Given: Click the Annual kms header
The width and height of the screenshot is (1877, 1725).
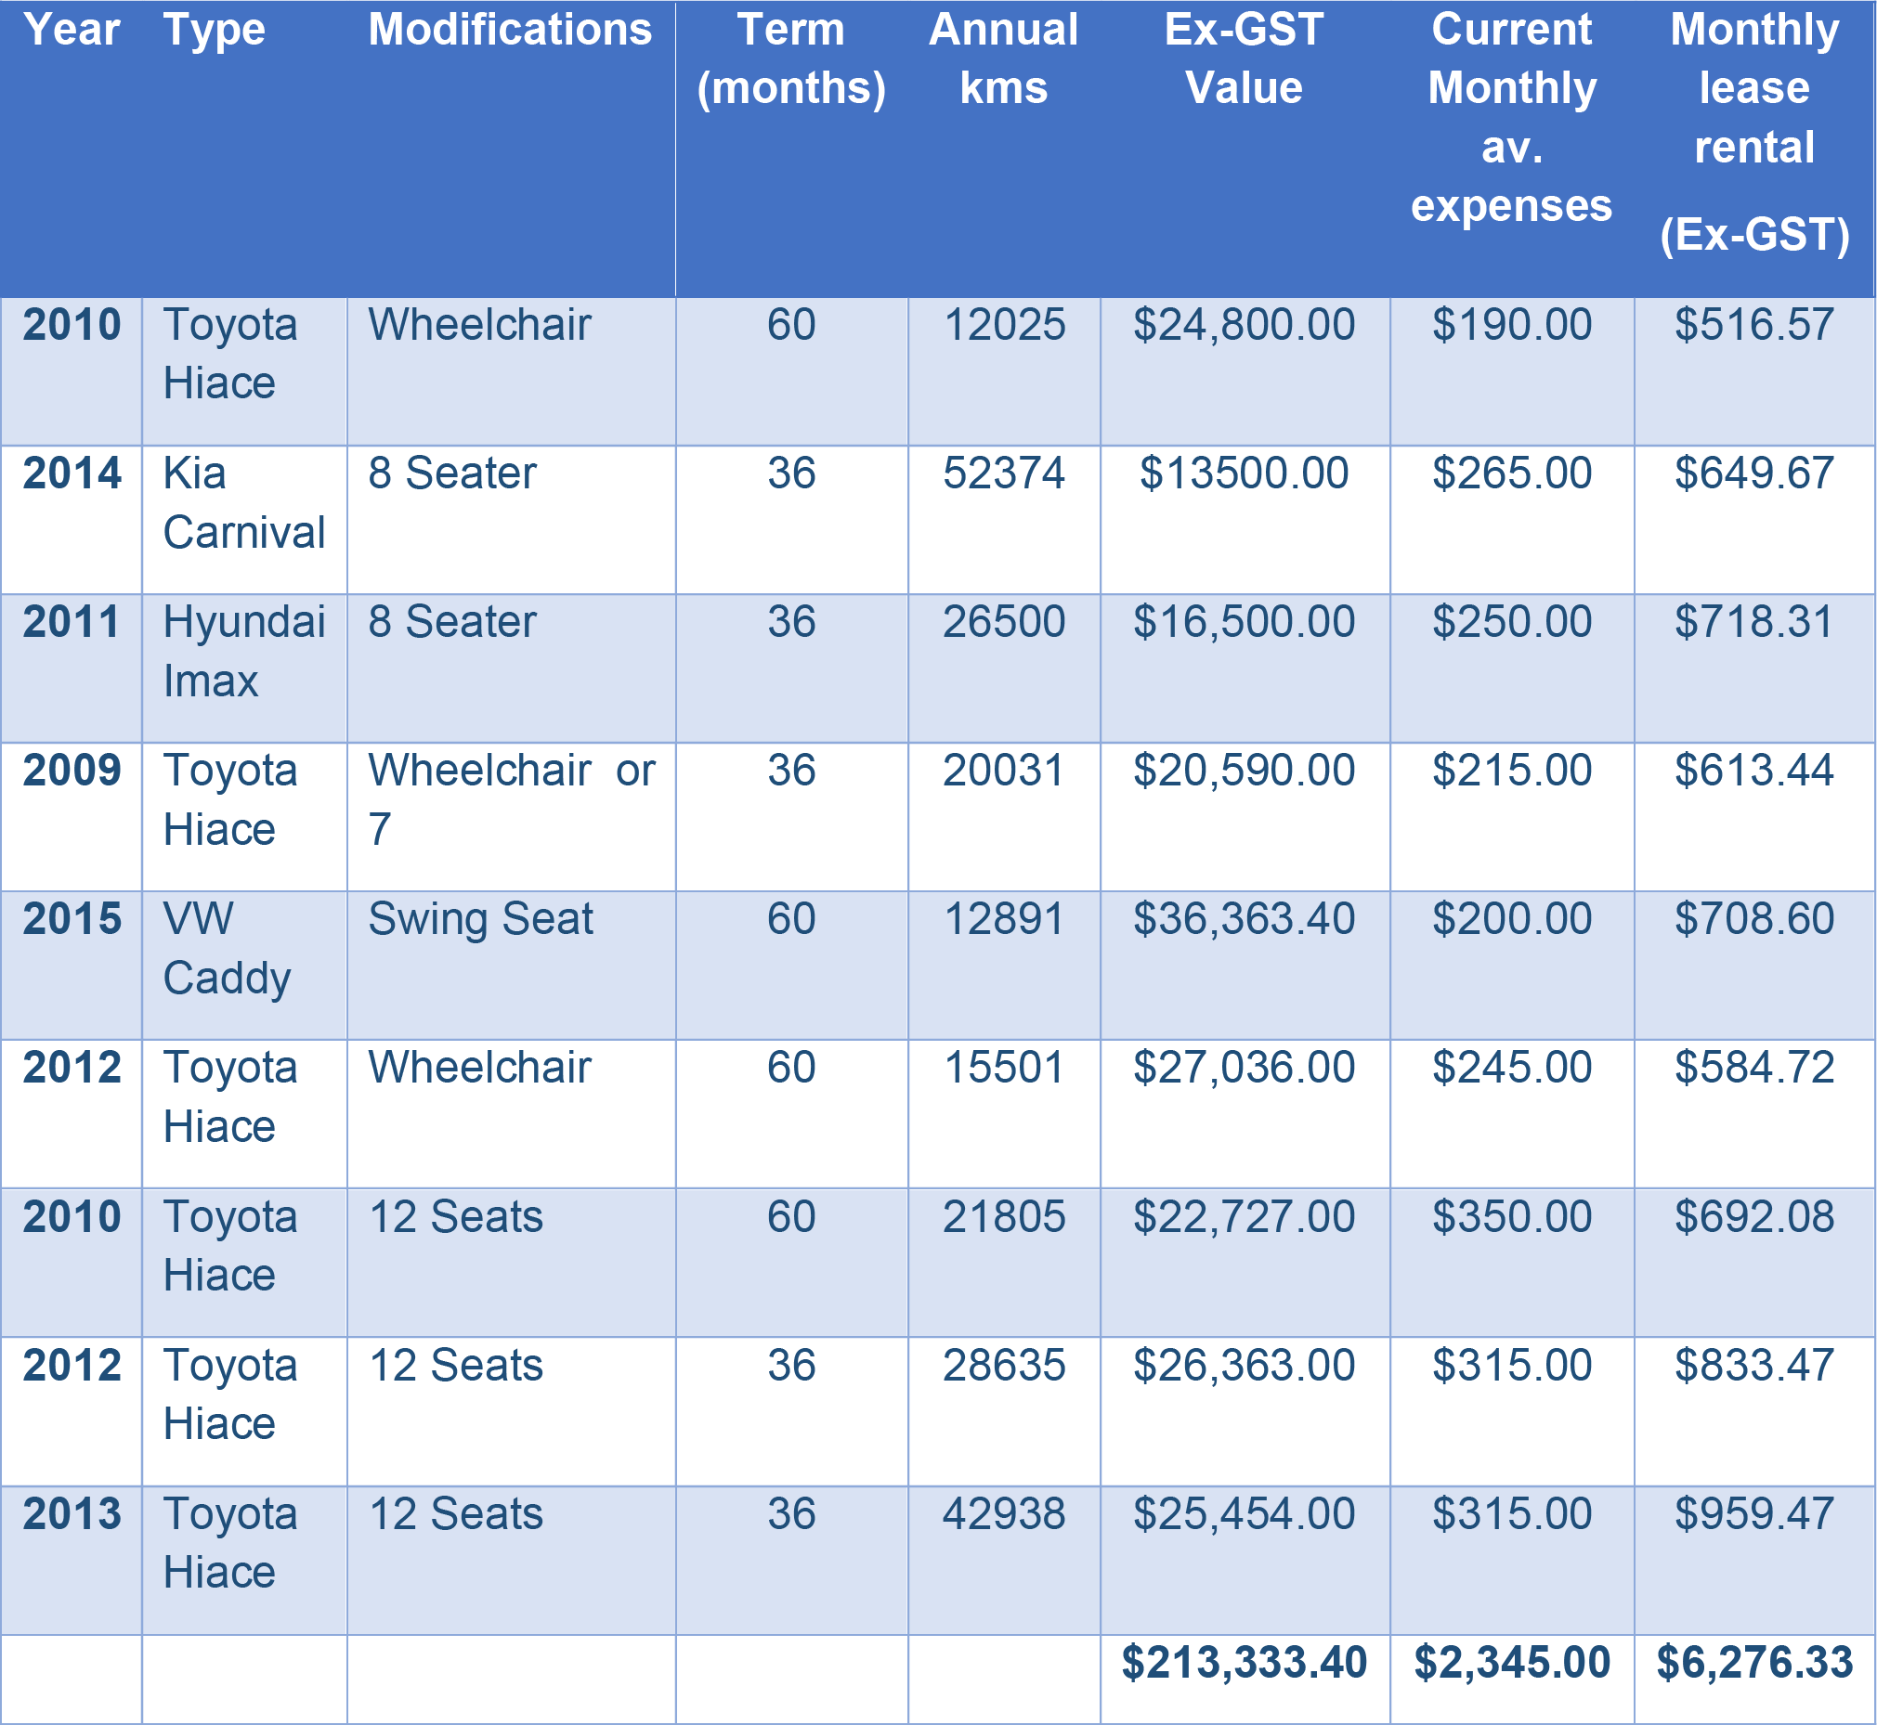Looking at the screenshot, I should click(x=1003, y=58).
